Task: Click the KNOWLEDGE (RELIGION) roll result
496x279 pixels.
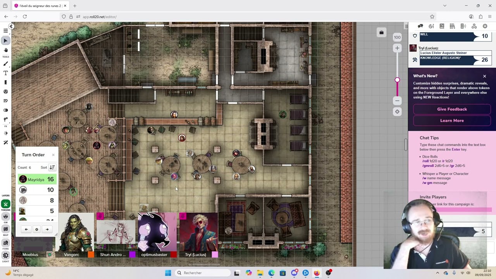Action: pos(455,60)
